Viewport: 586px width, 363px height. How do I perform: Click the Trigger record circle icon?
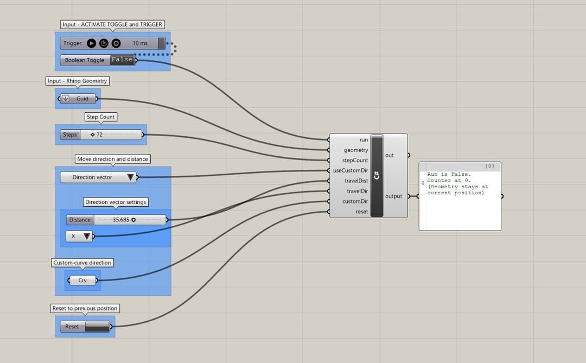pos(116,43)
